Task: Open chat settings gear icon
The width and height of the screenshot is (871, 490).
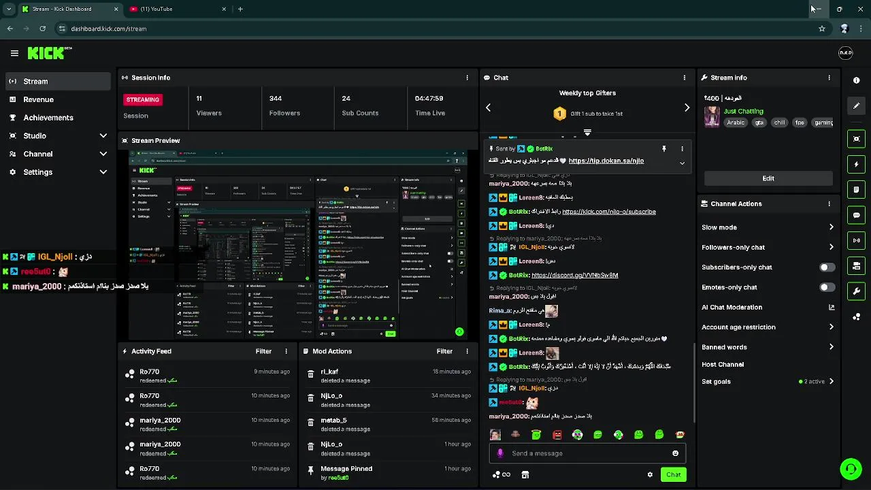Action: [x=650, y=475]
